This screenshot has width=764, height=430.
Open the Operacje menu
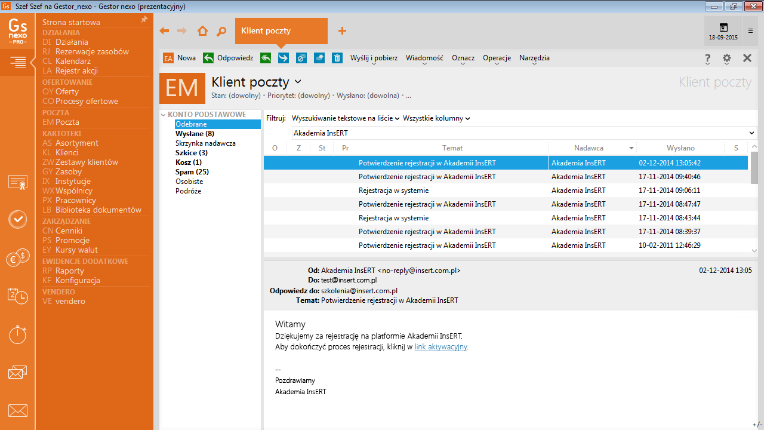(497, 58)
